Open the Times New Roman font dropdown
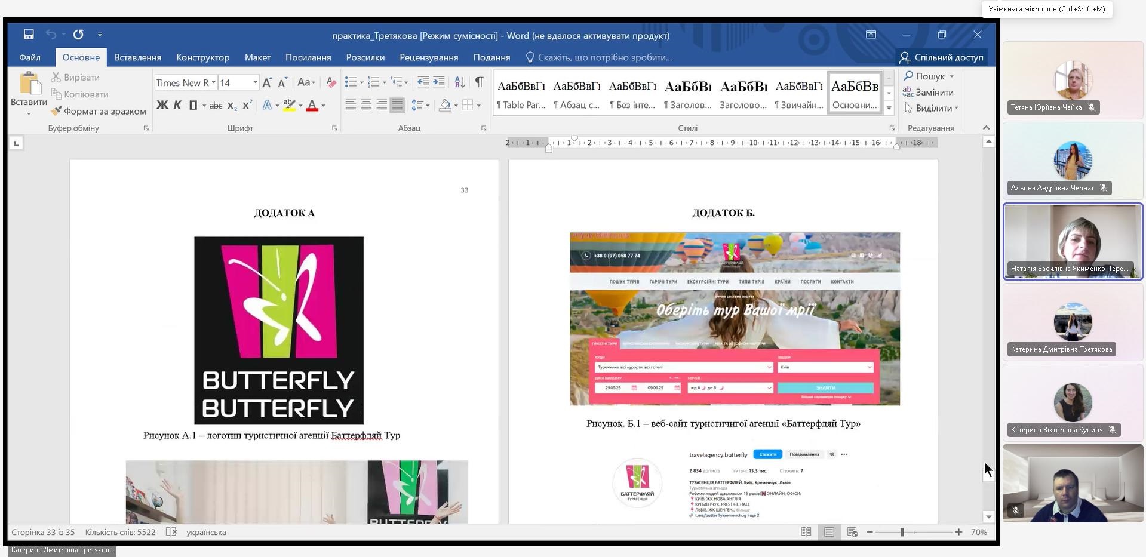The width and height of the screenshot is (1146, 557). click(213, 83)
